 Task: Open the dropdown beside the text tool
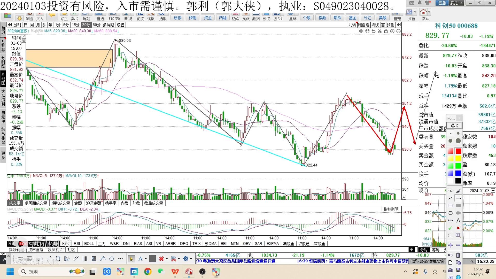click(x=145, y=259)
